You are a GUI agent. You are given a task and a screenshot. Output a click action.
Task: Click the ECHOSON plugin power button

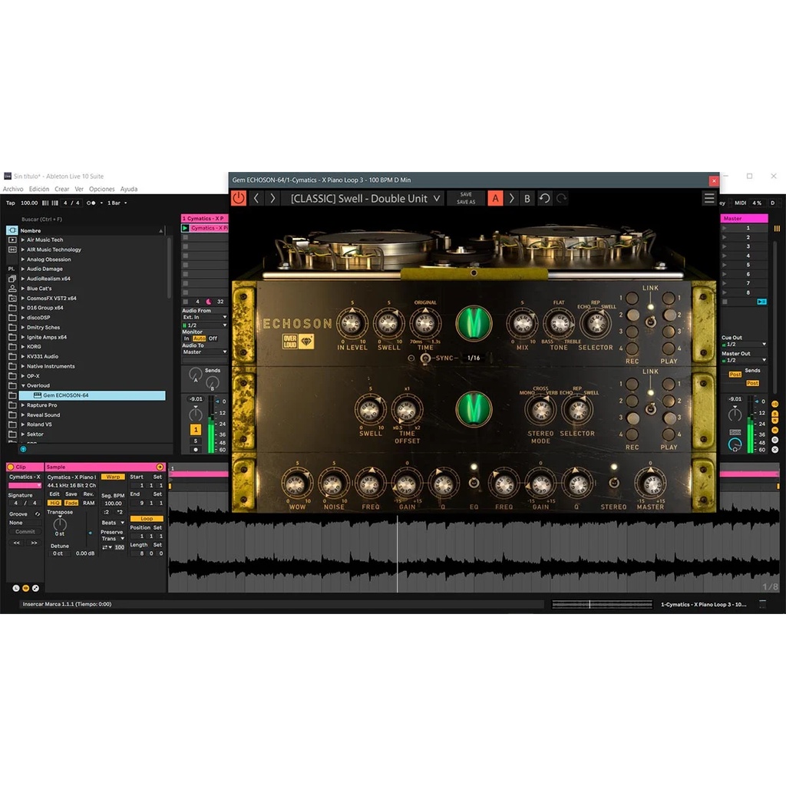[239, 198]
